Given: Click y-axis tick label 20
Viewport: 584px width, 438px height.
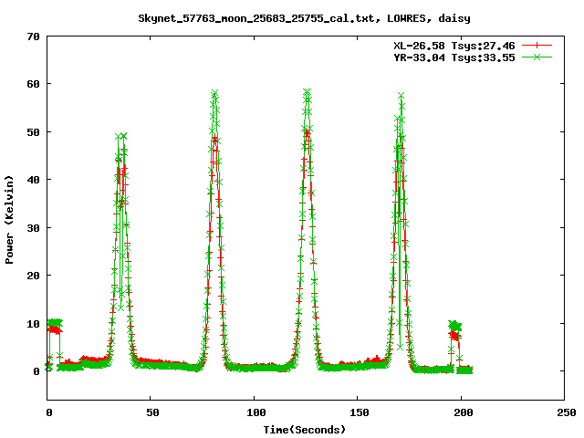Looking at the screenshot, I should (33, 276).
